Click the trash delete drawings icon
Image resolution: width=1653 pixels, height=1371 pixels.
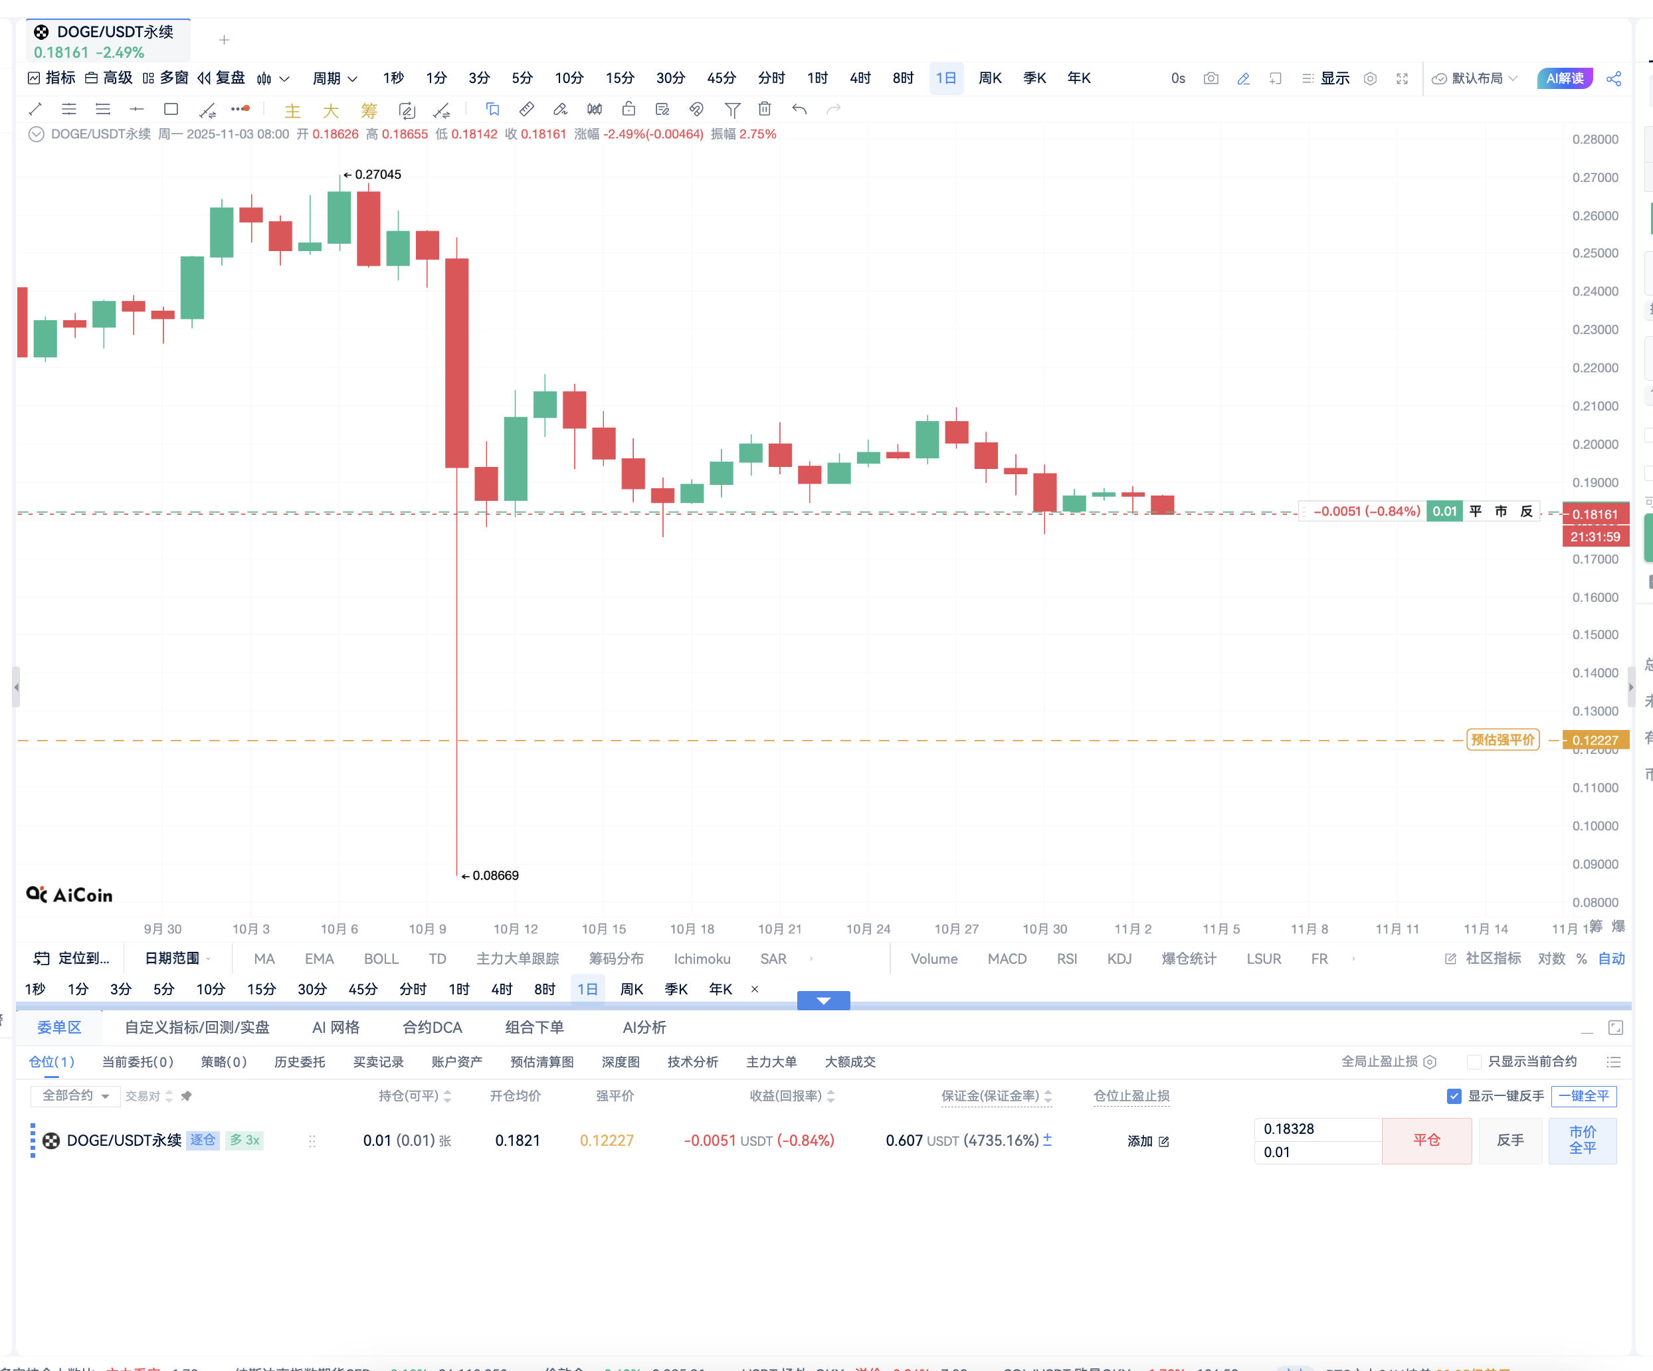point(764,110)
